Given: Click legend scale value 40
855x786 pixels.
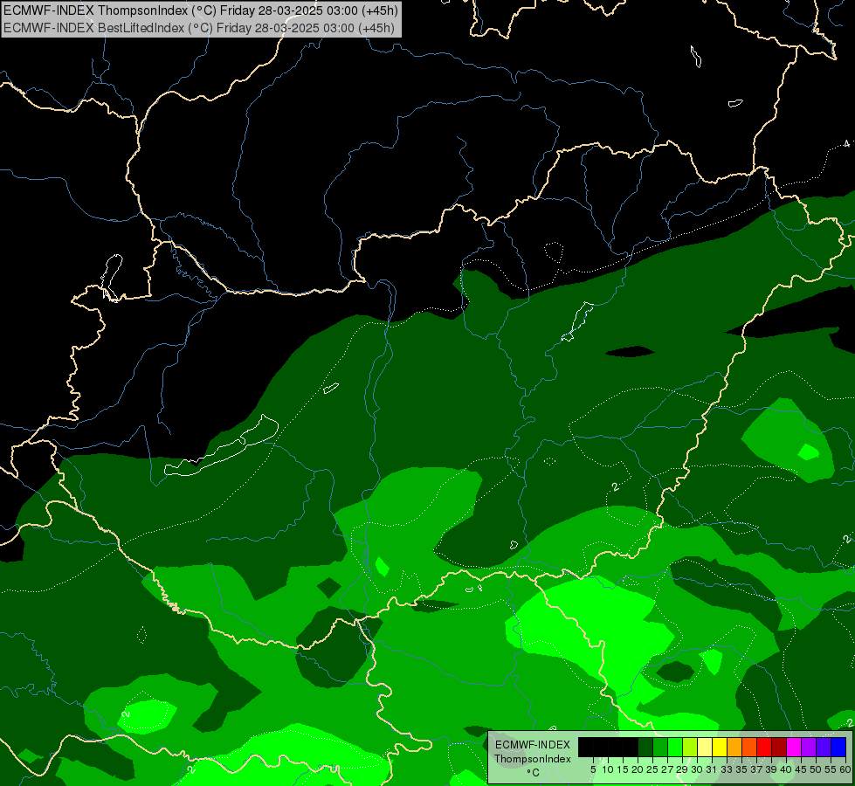Looking at the screenshot, I should pyautogui.click(x=786, y=769).
